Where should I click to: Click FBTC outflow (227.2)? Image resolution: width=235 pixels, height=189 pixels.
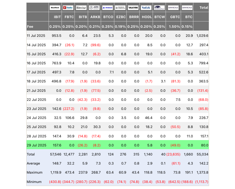click(69, 109)
